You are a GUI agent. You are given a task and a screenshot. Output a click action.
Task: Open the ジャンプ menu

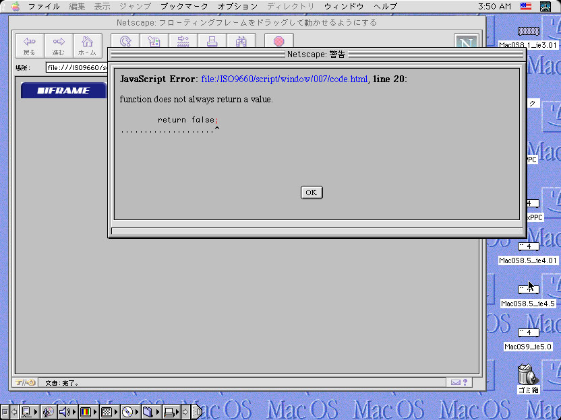135,7
